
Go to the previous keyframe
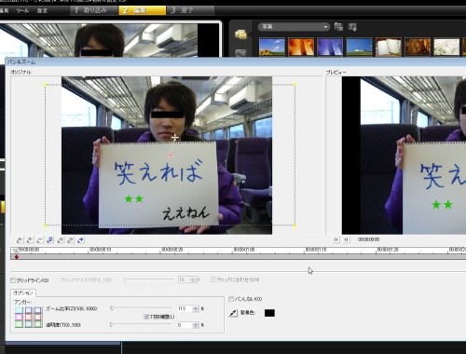[x=20, y=239]
